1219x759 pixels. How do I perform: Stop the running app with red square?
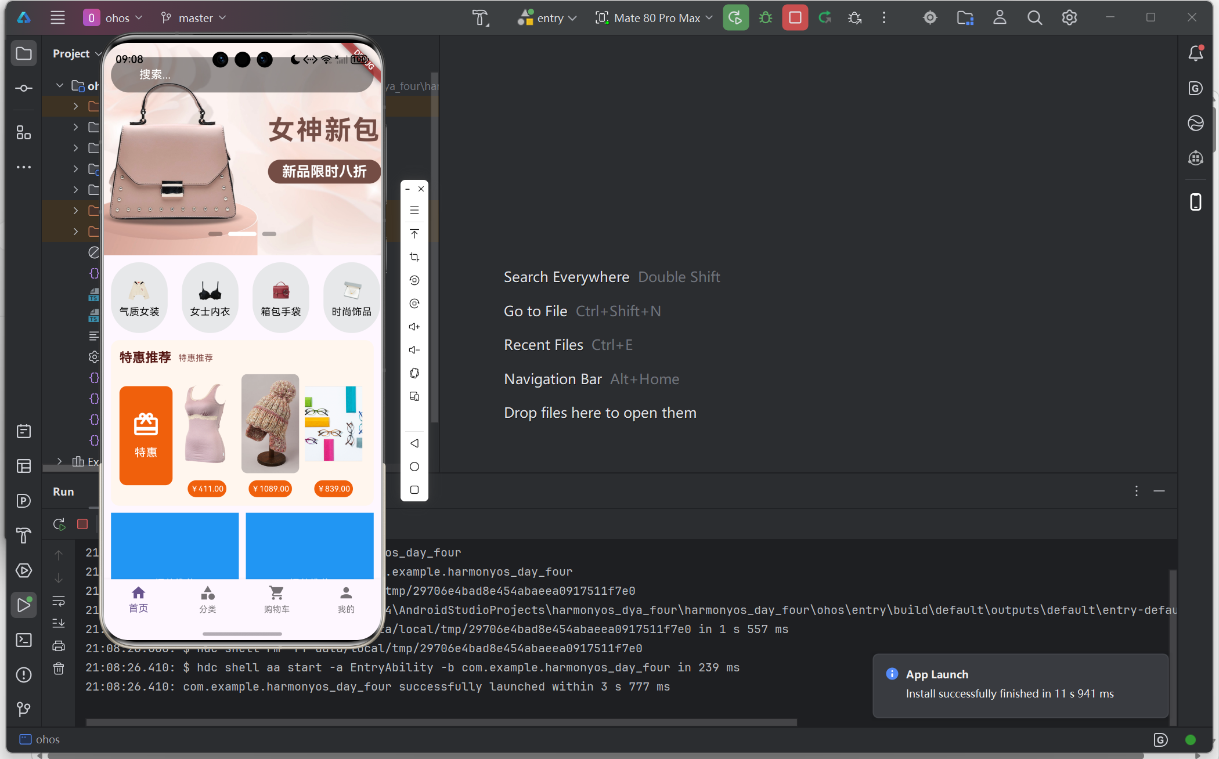tap(795, 18)
